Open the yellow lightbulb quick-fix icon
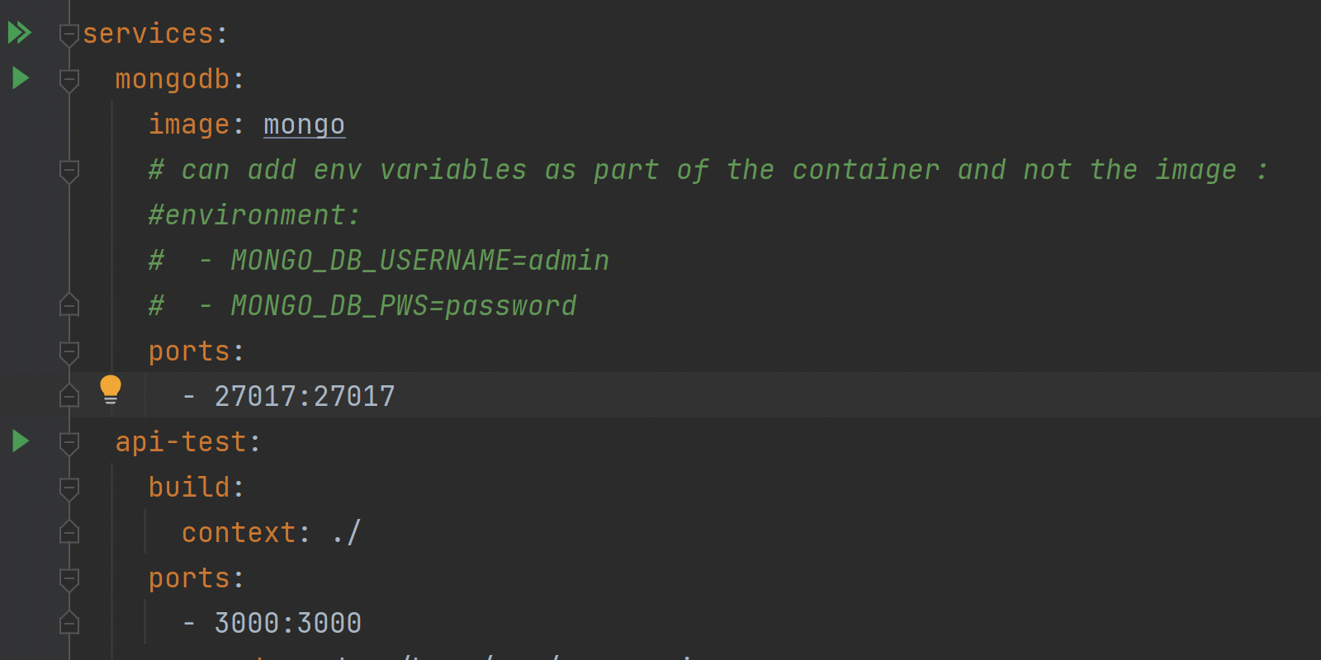 [x=111, y=389]
